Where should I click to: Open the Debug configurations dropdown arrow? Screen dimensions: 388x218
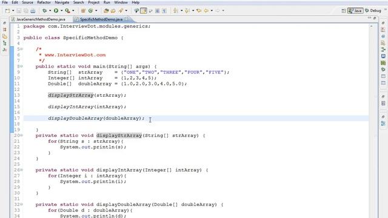tap(50, 11)
